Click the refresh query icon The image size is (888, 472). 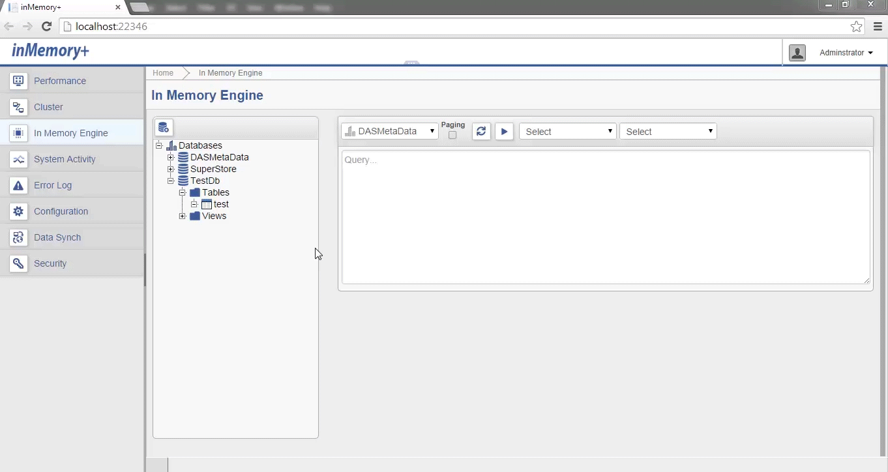coord(481,131)
